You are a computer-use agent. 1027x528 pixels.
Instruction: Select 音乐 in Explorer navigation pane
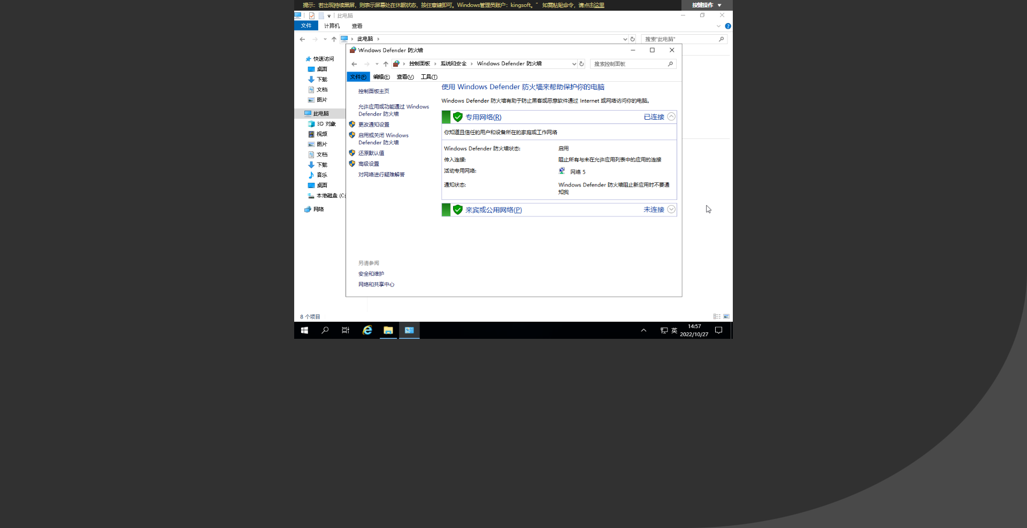pyautogui.click(x=321, y=175)
